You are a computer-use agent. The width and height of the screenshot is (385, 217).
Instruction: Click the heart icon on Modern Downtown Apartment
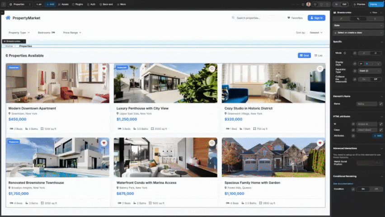click(104, 69)
